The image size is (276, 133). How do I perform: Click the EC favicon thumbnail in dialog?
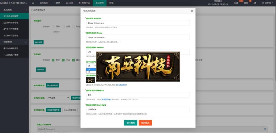91,80
